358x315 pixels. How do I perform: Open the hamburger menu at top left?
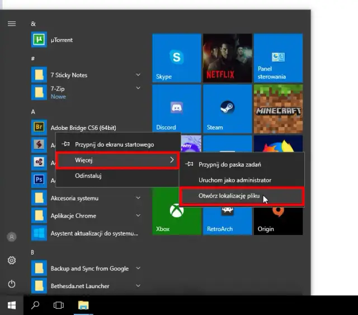(x=12, y=23)
